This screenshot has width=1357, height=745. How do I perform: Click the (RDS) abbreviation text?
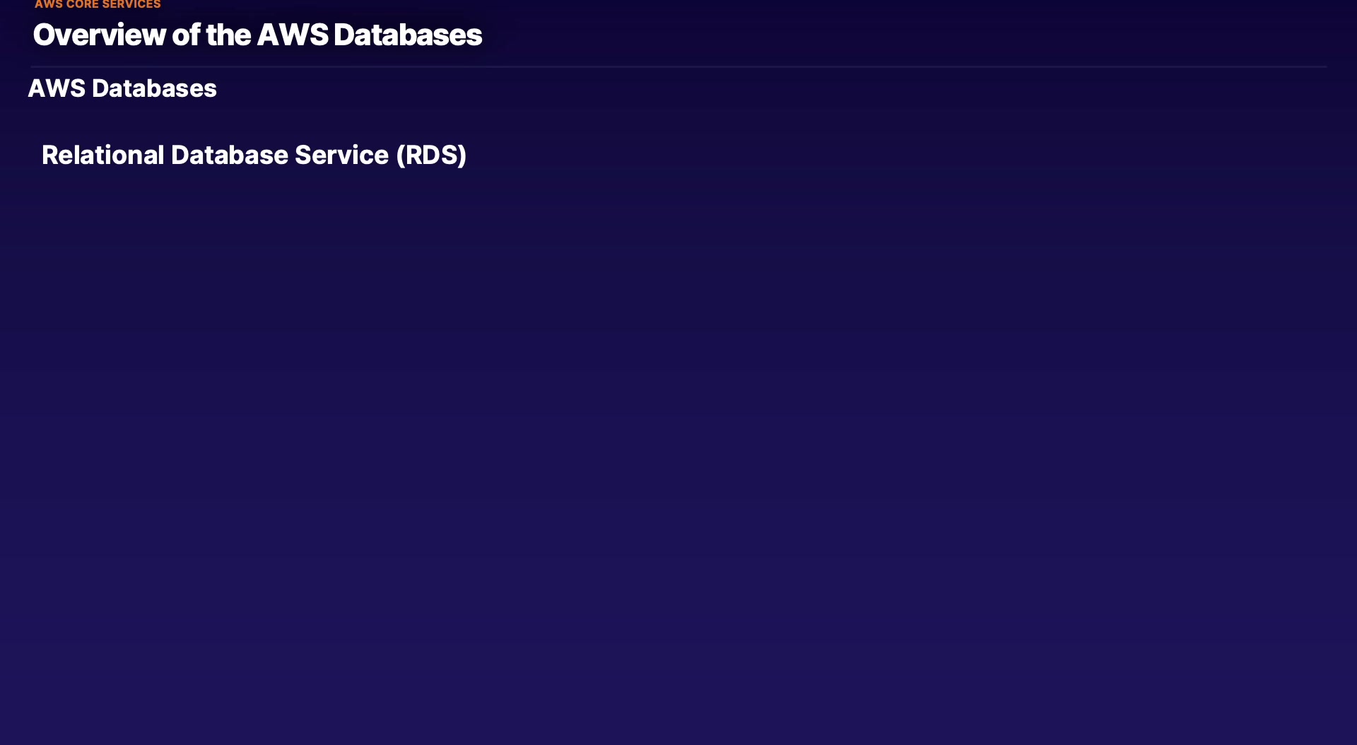[x=431, y=155]
